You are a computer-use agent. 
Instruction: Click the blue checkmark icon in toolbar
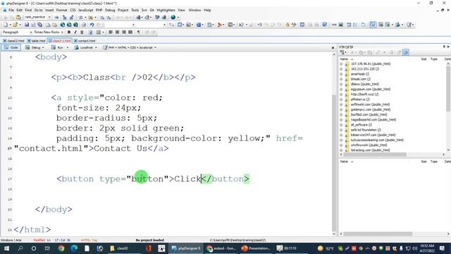pyautogui.click(x=325, y=25)
